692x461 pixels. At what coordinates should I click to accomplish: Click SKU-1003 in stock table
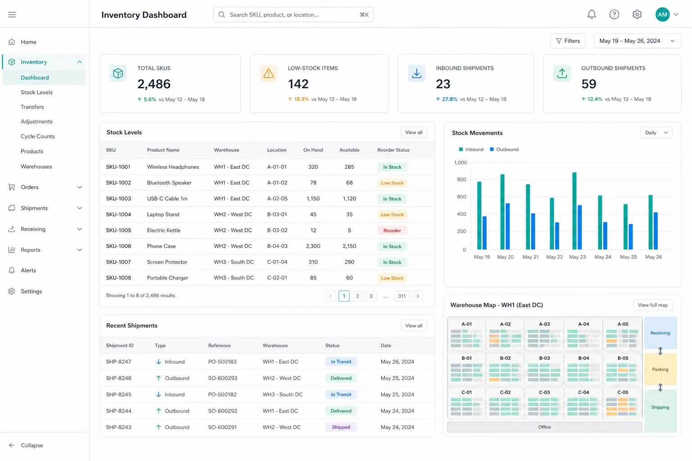(118, 199)
